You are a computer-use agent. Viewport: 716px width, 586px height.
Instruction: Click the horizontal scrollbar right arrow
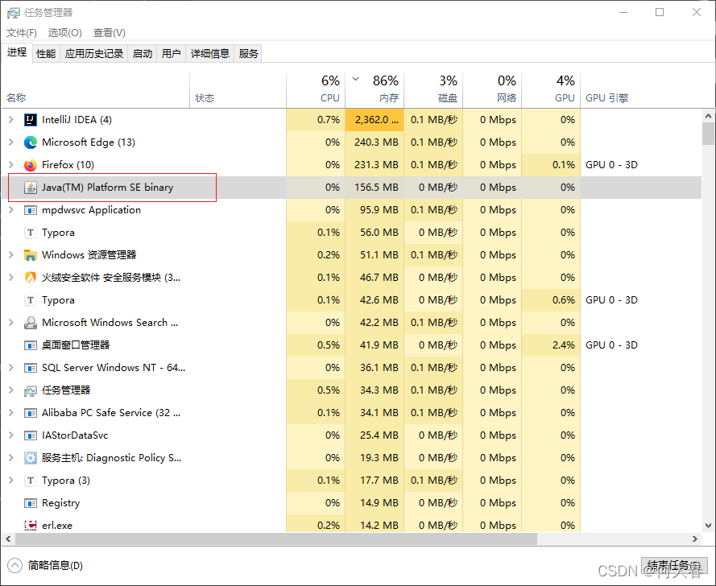coord(695,539)
